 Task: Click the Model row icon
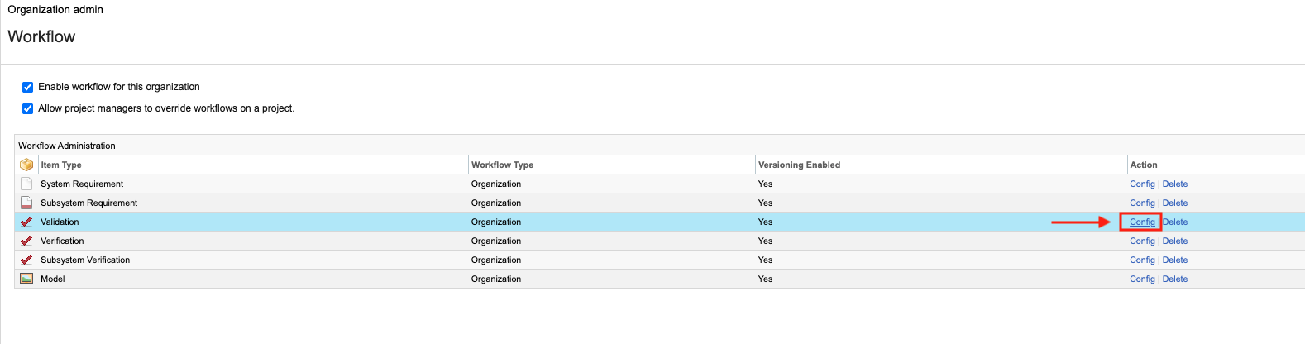click(26, 279)
